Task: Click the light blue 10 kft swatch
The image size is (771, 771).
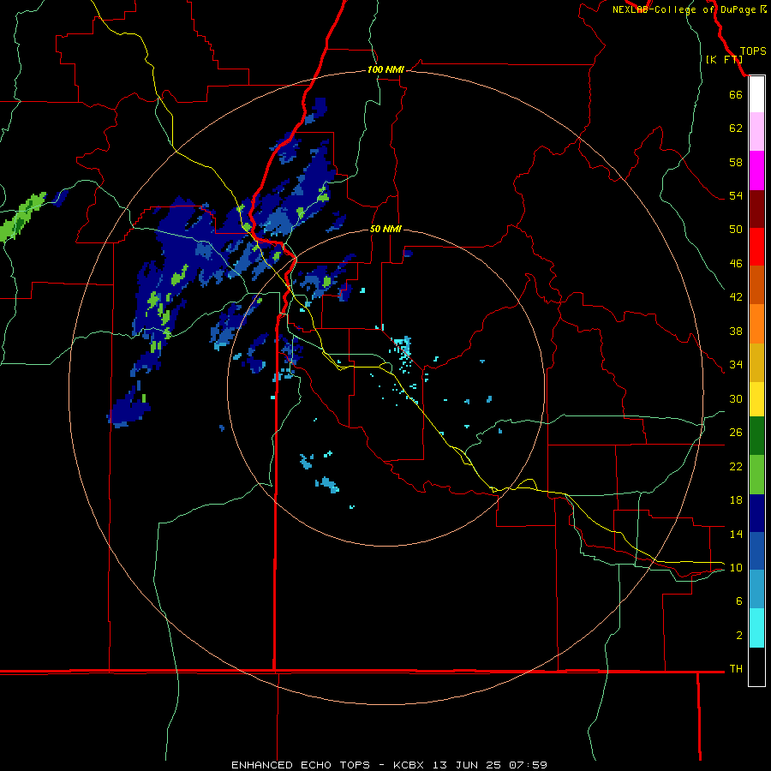Action: (x=756, y=589)
